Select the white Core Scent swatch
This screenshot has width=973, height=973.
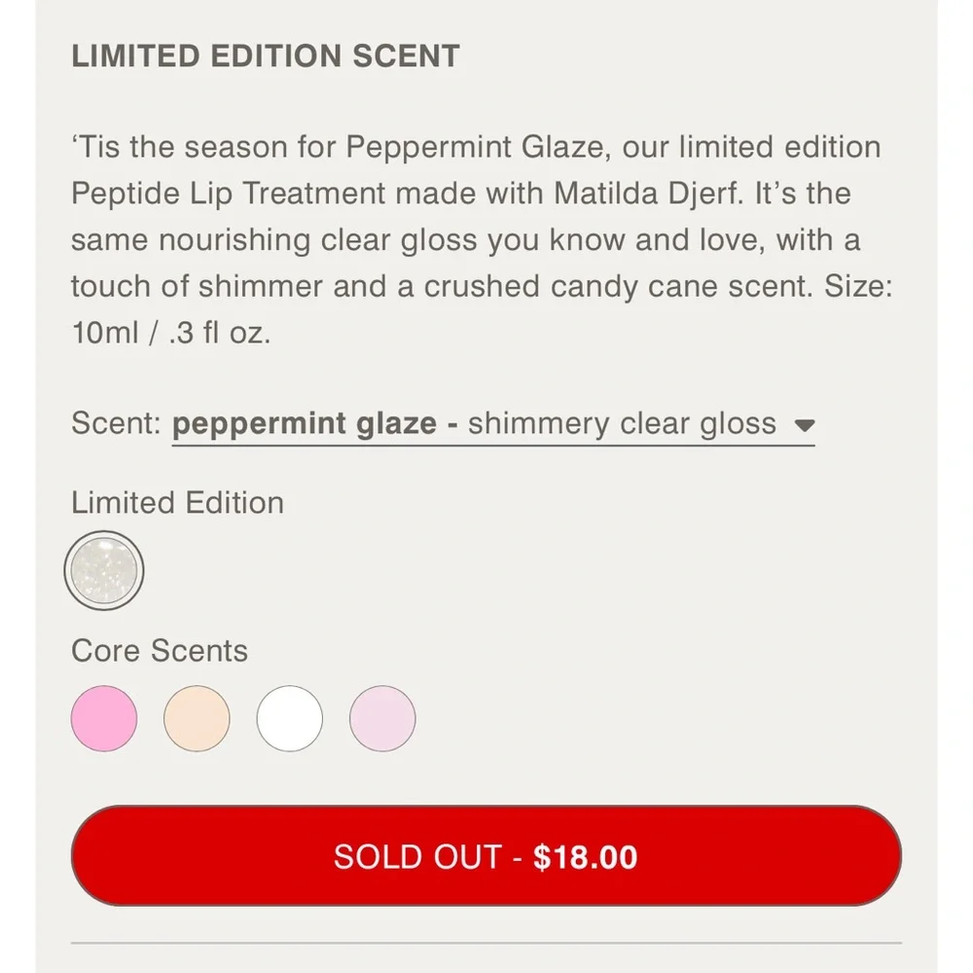[x=289, y=717]
